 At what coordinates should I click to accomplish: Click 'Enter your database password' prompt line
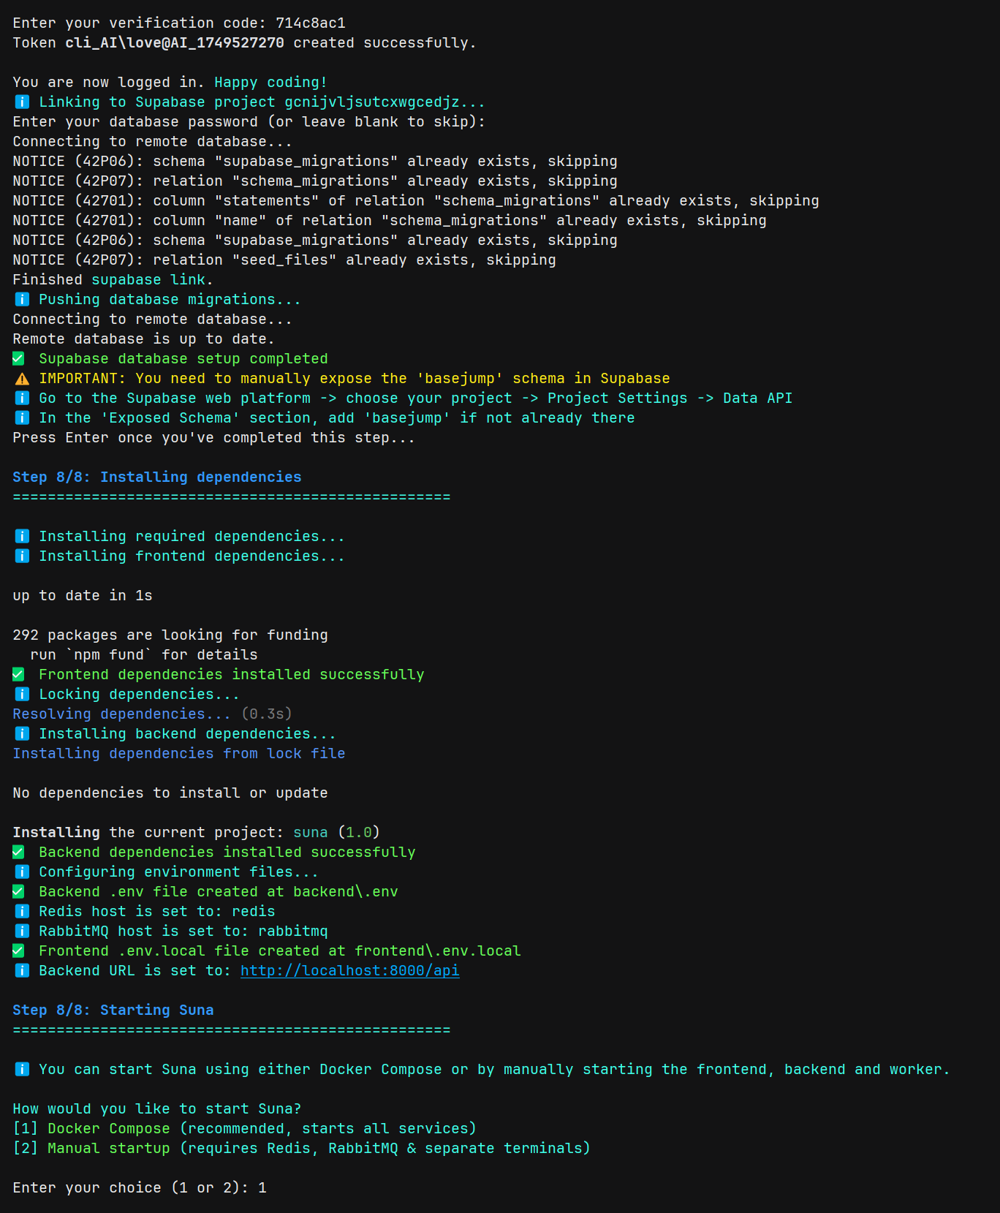[249, 121]
